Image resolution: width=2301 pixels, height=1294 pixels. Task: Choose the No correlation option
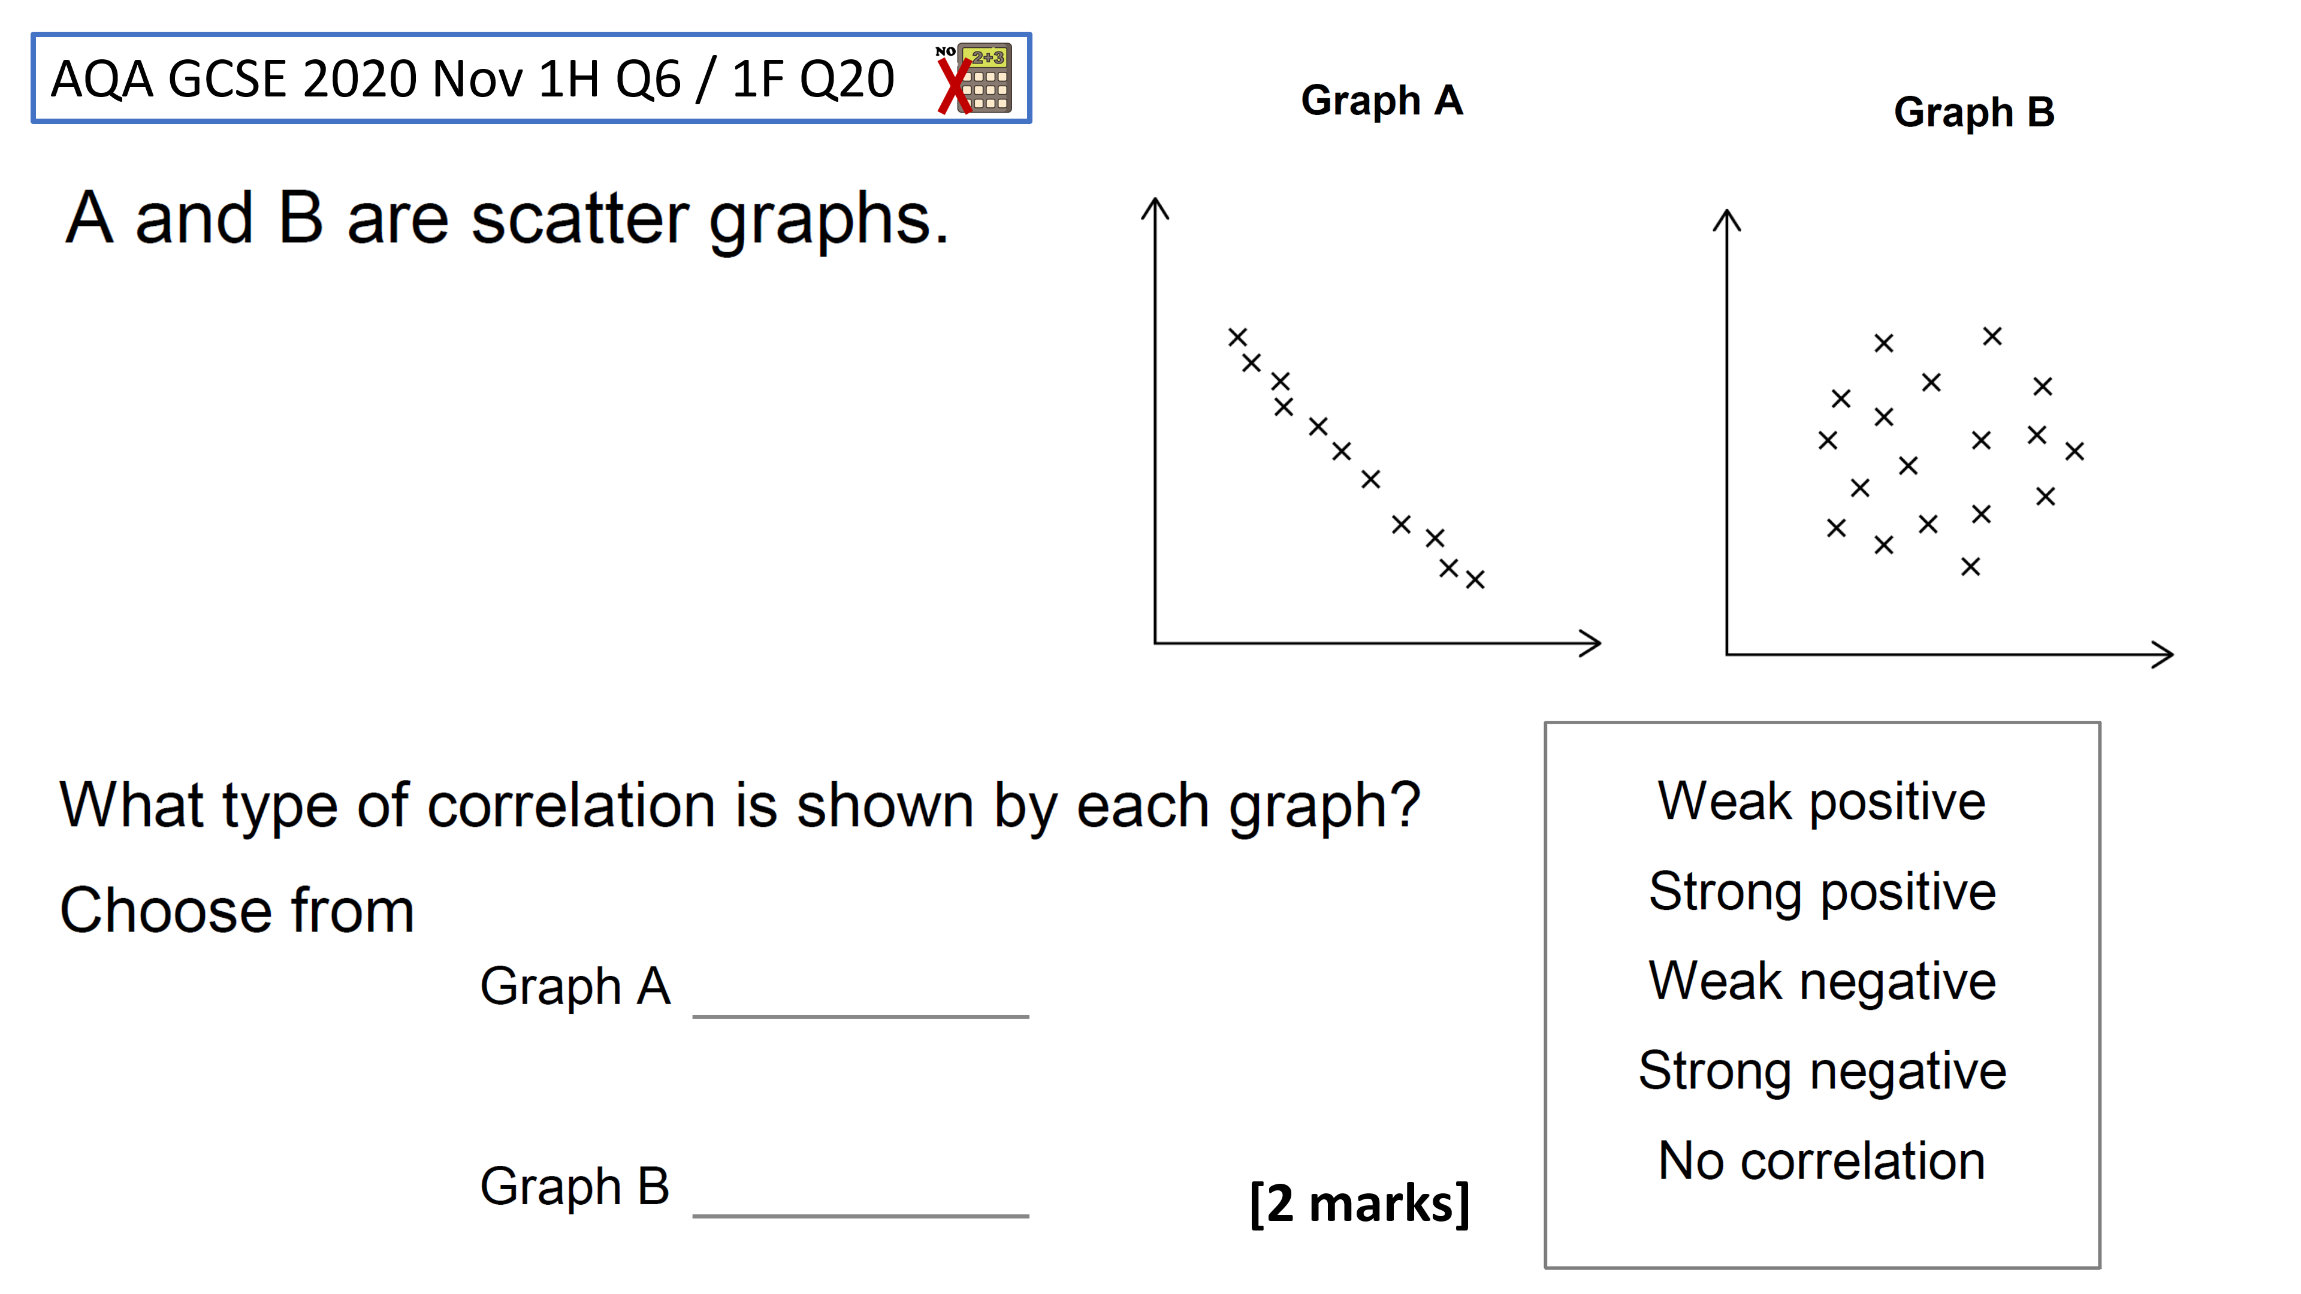1822,1160
